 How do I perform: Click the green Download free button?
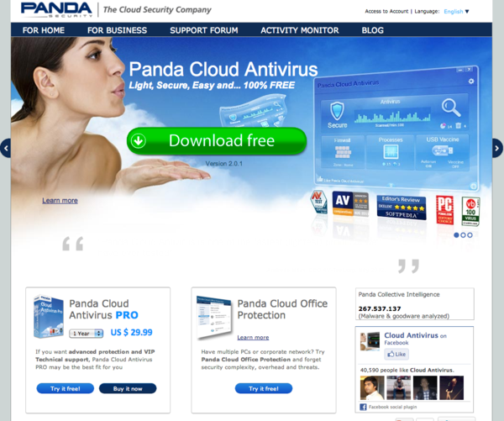[216, 140]
